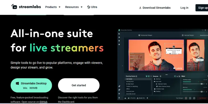Open scene transitions icon beside Sources
Viewport: 208px width, 104px height.
(x=151, y=76)
